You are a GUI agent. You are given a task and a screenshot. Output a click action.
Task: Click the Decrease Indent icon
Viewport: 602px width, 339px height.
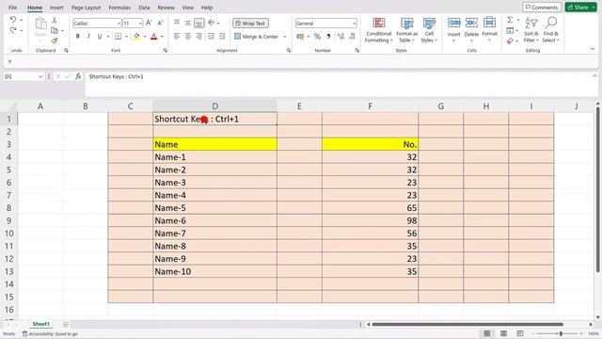(211, 36)
